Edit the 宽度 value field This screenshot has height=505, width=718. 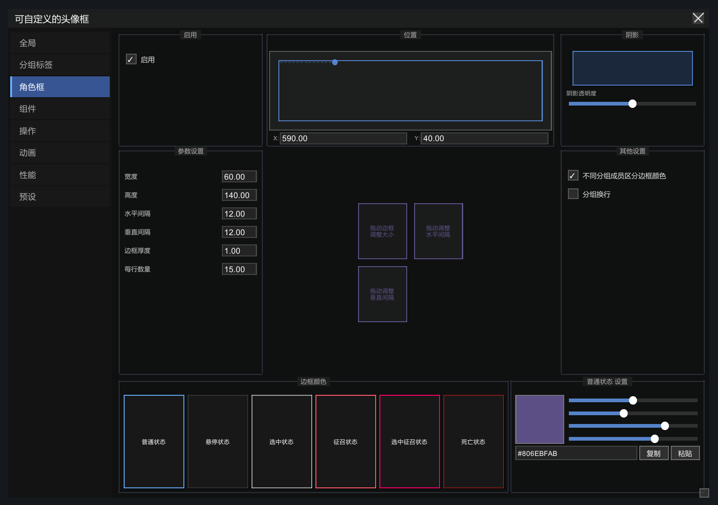pos(239,176)
